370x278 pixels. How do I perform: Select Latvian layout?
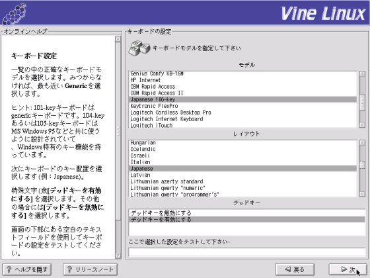point(242,175)
